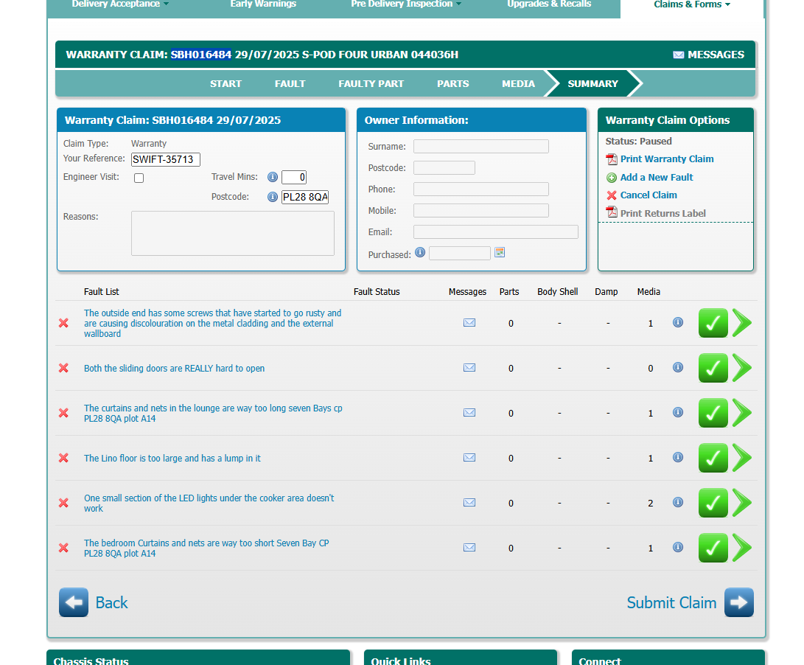
Task: Open messages envelope for rusty screws fault
Action: (469, 323)
